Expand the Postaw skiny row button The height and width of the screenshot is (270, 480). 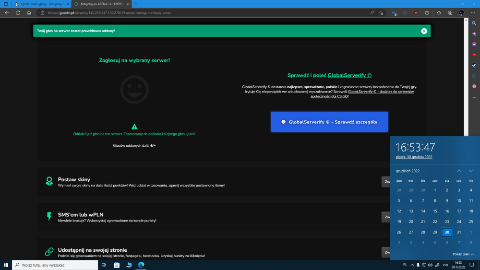click(x=386, y=182)
